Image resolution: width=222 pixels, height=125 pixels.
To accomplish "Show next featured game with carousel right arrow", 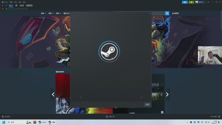I will (167, 94).
